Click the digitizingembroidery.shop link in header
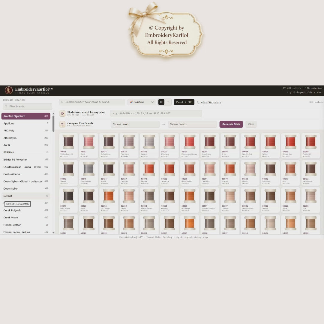Image resolution: width=324 pixels, height=324 pixels. (x=304, y=92)
